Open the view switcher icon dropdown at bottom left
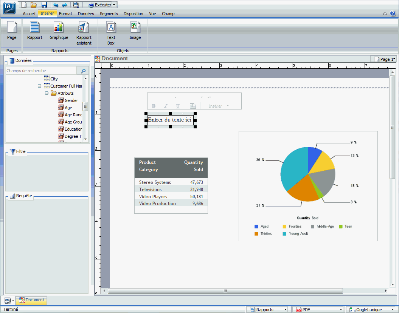Image resolution: width=399 pixels, height=313 pixels. 9,300
